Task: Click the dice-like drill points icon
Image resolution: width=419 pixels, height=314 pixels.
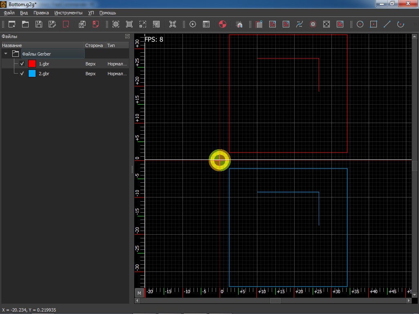Action: pyautogui.click(x=326, y=24)
